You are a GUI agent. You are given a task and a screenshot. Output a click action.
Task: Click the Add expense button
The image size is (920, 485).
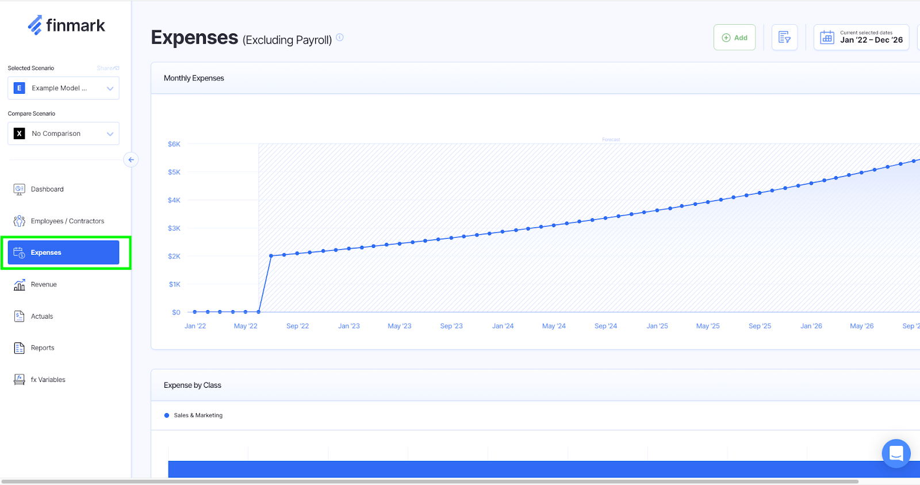pos(734,37)
